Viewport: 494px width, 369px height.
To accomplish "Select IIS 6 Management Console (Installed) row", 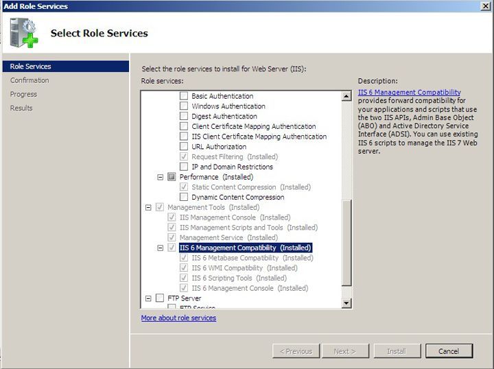I will [x=250, y=288].
